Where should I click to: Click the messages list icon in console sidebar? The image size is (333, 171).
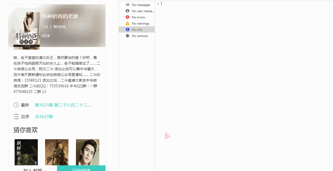click(x=127, y=5)
